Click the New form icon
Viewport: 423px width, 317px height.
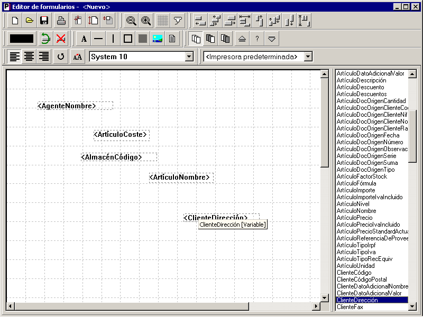pyautogui.click(x=15, y=21)
